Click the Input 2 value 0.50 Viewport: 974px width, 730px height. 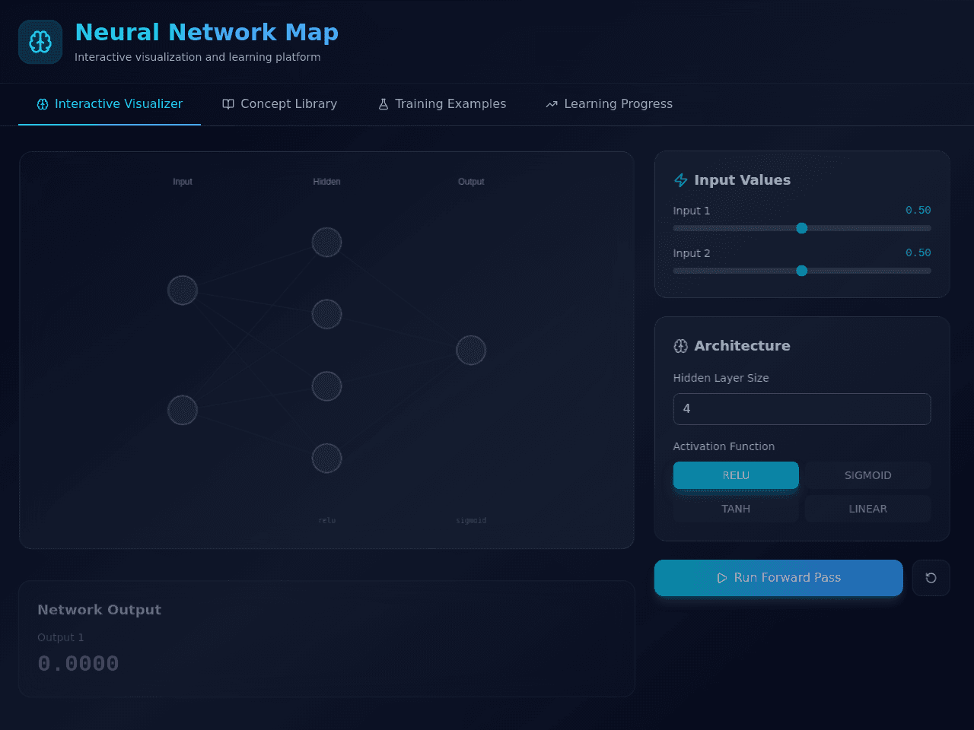click(918, 253)
